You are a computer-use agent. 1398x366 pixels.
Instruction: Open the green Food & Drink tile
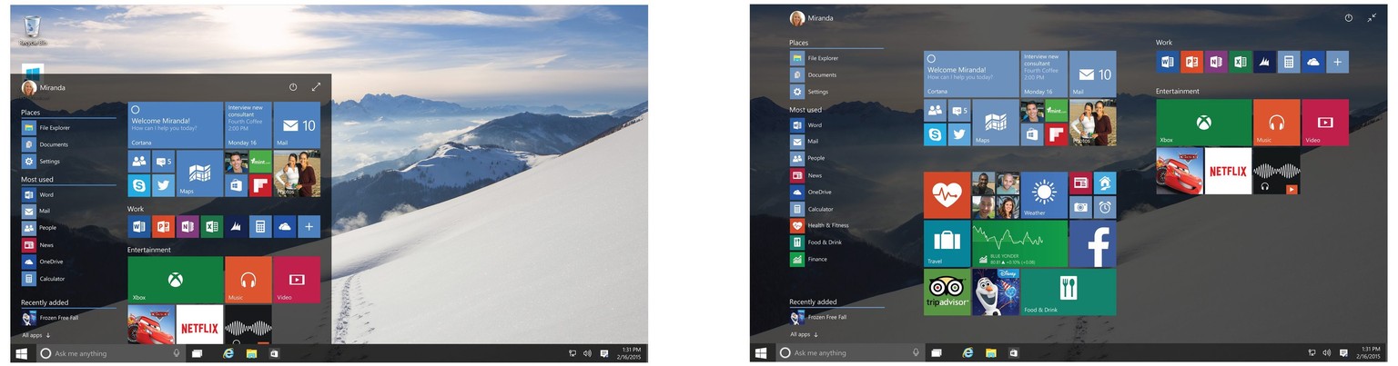coord(1068,292)
